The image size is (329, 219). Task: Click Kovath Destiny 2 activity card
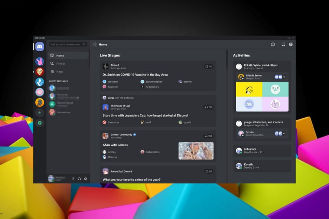262,166
